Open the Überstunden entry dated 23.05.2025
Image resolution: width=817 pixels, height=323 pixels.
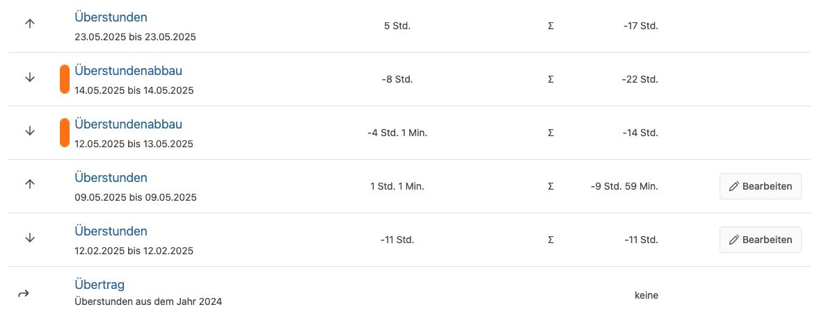click(x=111, y=17)
